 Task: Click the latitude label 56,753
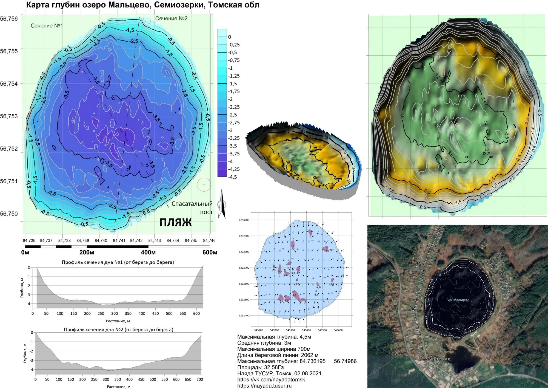(x=9, y=116)
